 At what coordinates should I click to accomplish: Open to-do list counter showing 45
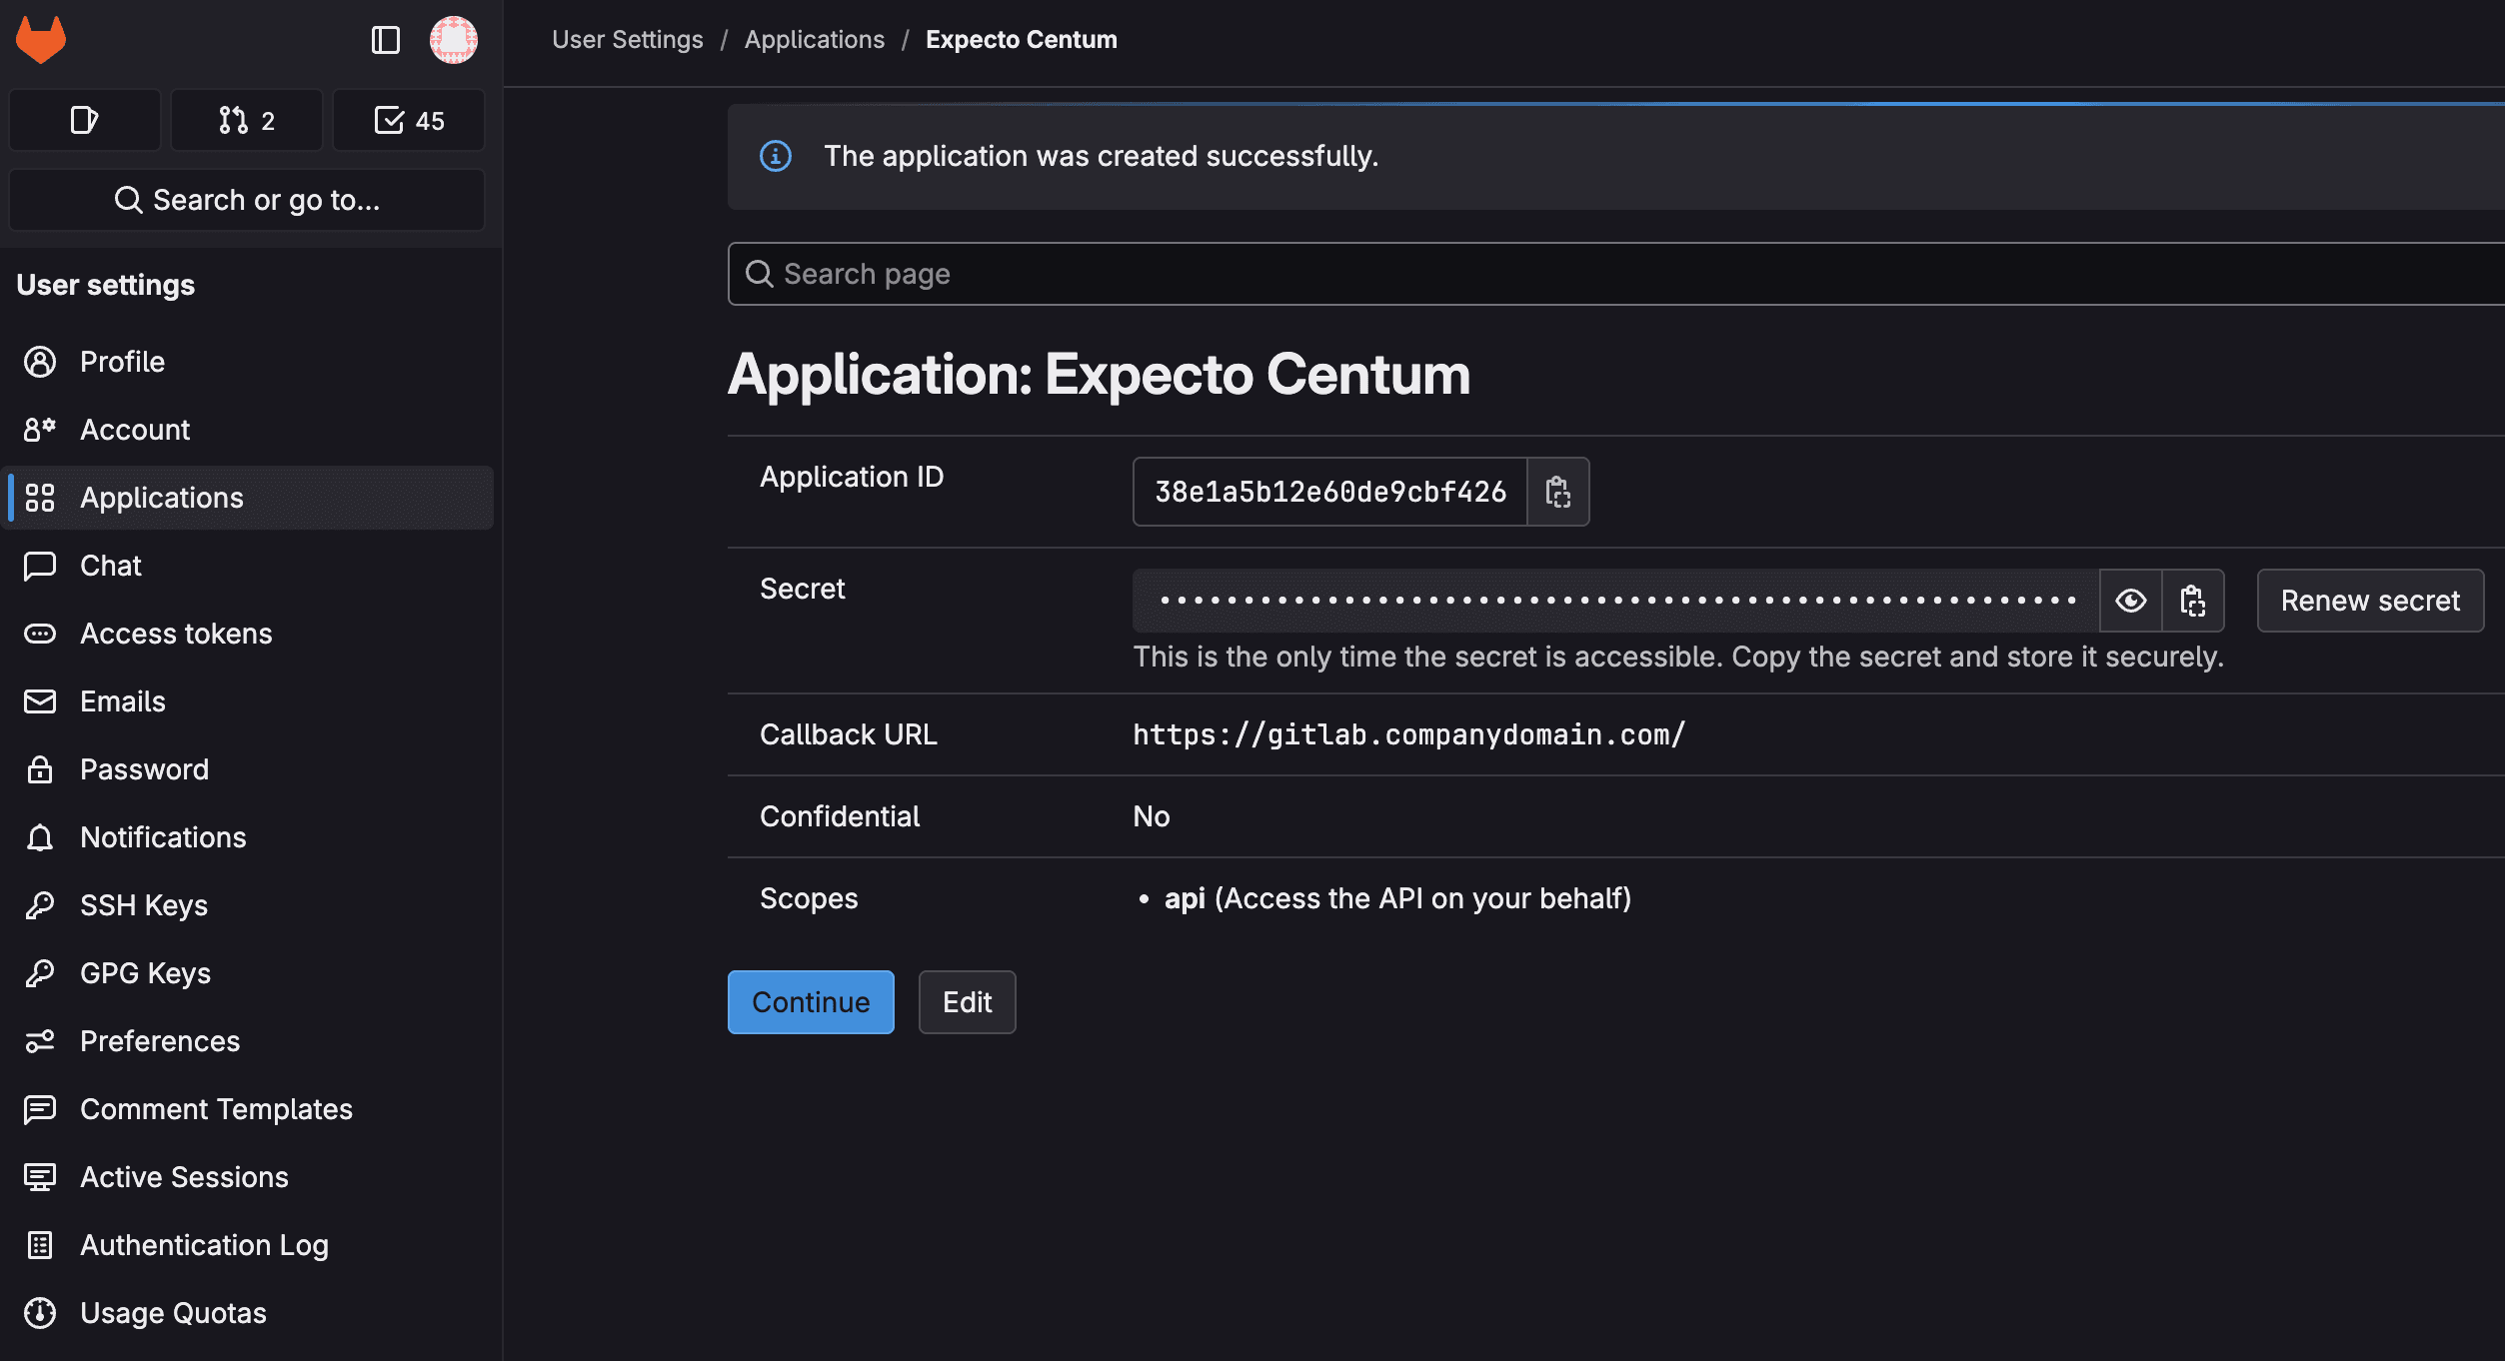pyautogui.click(x=409, y=120)
